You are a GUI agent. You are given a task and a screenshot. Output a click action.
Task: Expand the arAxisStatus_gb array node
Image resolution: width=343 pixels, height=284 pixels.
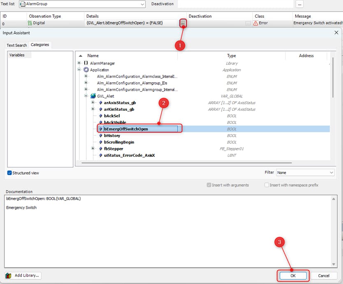point(93,103)
